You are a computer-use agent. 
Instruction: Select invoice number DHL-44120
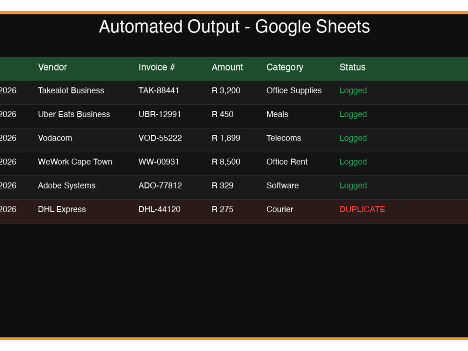pyautogui.click(x=160, y=209)
